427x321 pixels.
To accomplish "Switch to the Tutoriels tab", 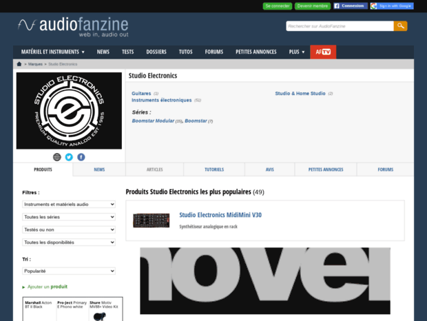I will [214, 169].
